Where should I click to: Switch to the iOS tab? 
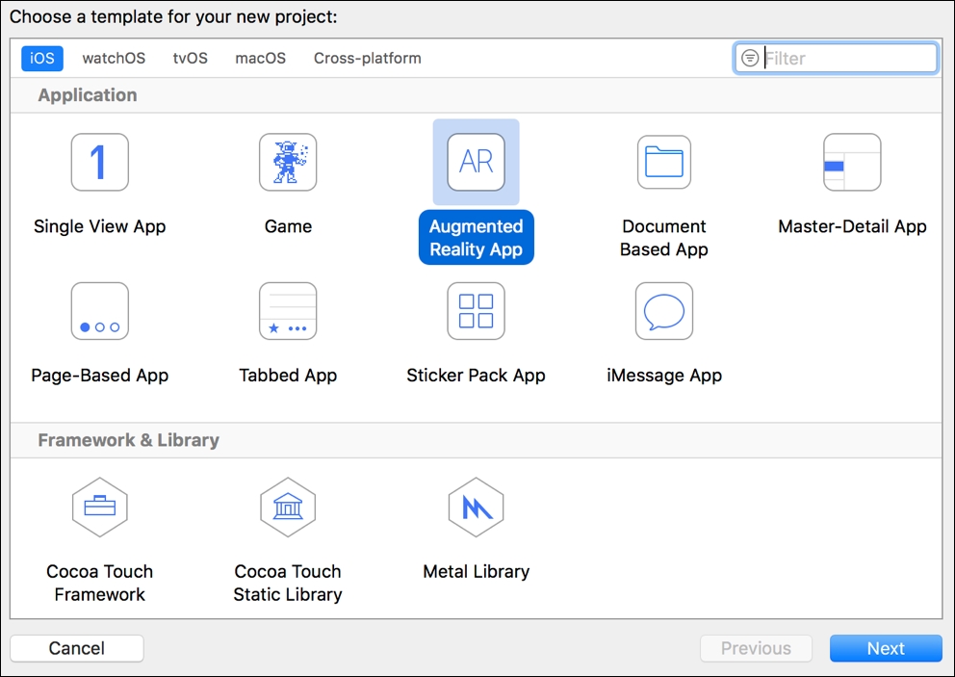click(42, 58)
